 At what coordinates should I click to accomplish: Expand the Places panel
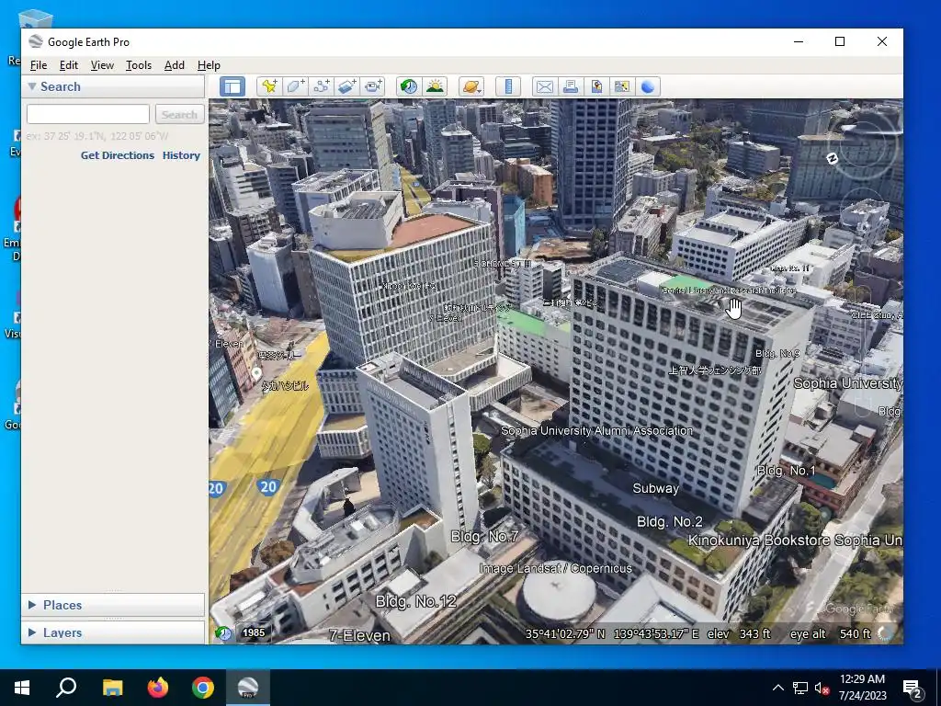click(x=32, y=605)
